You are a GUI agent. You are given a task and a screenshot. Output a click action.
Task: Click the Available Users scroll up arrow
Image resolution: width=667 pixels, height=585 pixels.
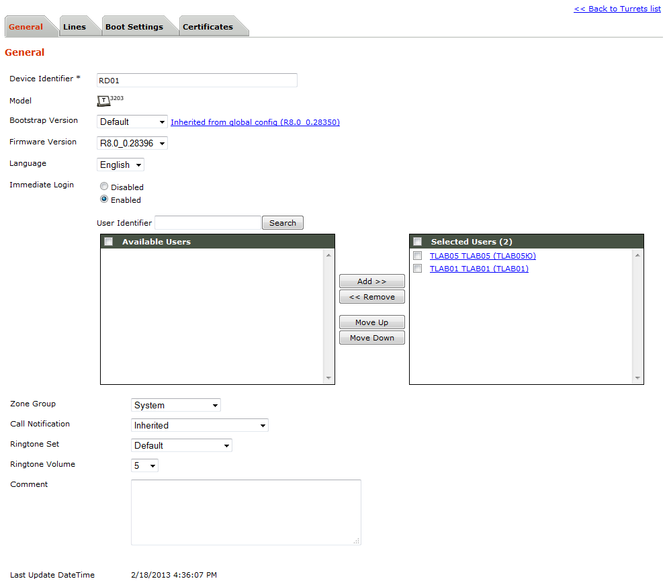tap(328, 255)
